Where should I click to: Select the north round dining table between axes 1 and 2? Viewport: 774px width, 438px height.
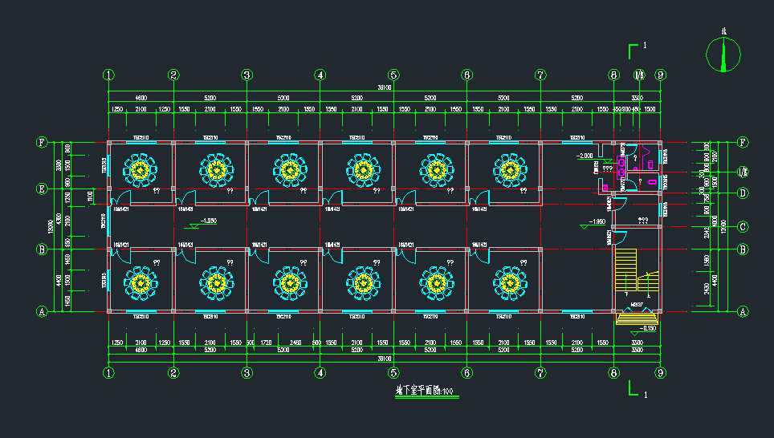141,170
